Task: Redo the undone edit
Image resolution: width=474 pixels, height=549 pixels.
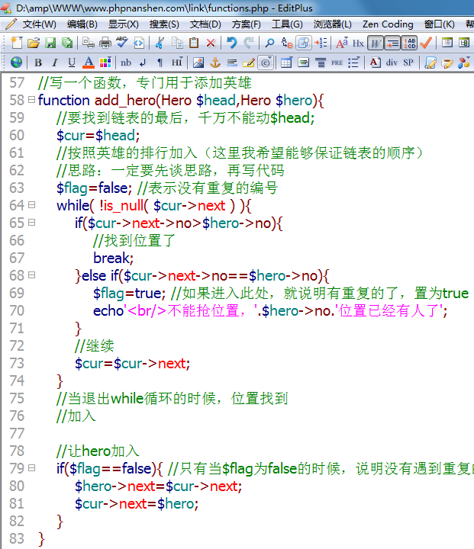Action: click(x=249, y=43)
